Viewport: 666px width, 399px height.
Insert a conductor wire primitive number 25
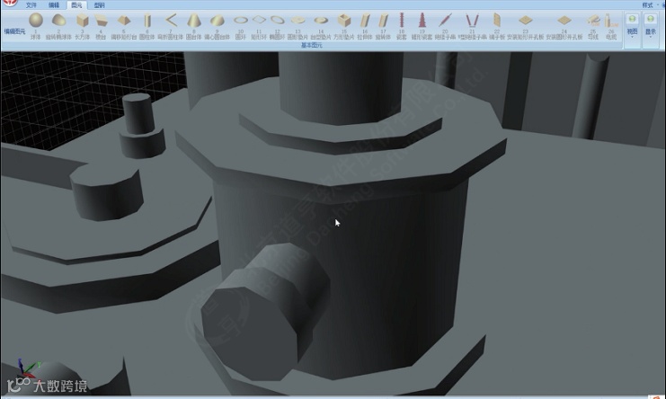pos(593,25)
